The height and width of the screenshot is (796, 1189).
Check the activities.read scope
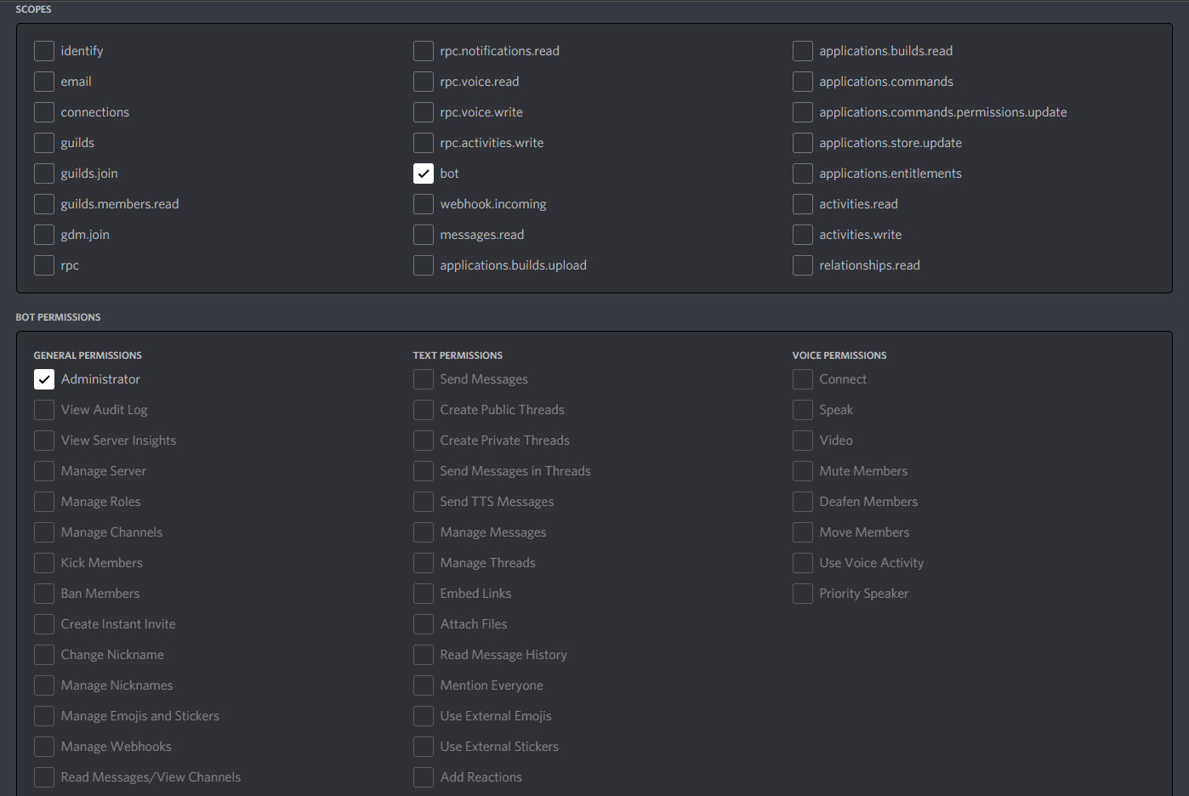coord(803,204)
